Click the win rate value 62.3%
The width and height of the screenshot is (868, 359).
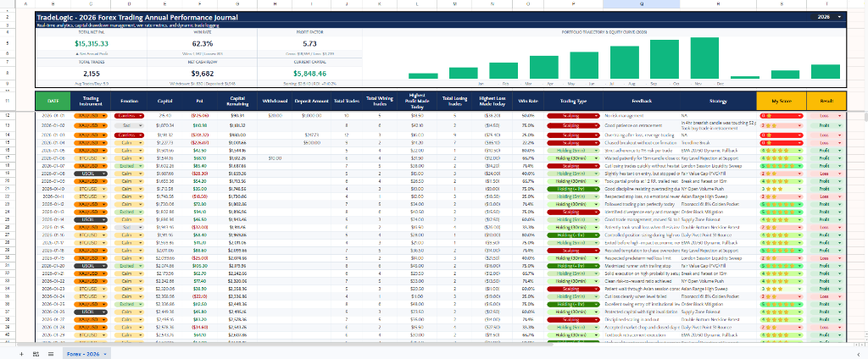[x=203, y=44]
